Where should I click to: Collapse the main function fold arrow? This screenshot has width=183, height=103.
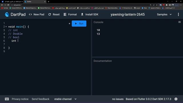coord(6,27)
